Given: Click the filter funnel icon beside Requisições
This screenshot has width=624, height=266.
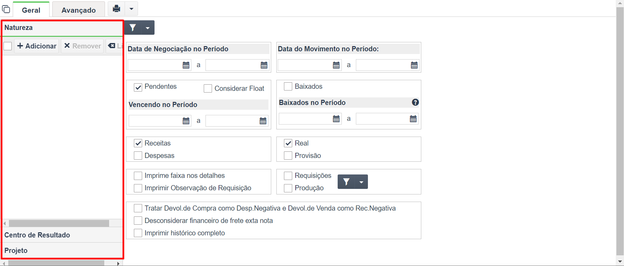Looking at the screenshot, I should (346, 182).
